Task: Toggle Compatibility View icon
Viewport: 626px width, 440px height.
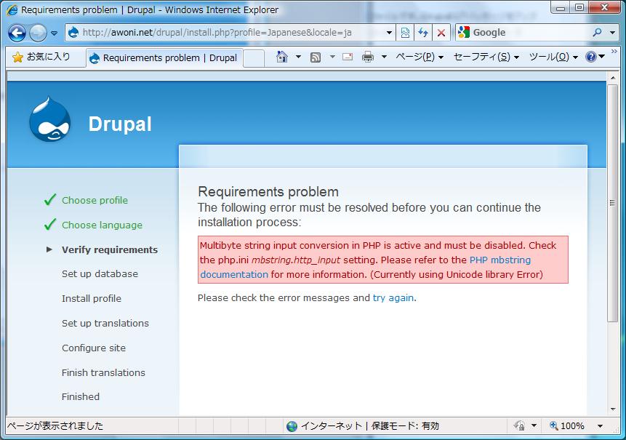Action: tap(405, 33)
